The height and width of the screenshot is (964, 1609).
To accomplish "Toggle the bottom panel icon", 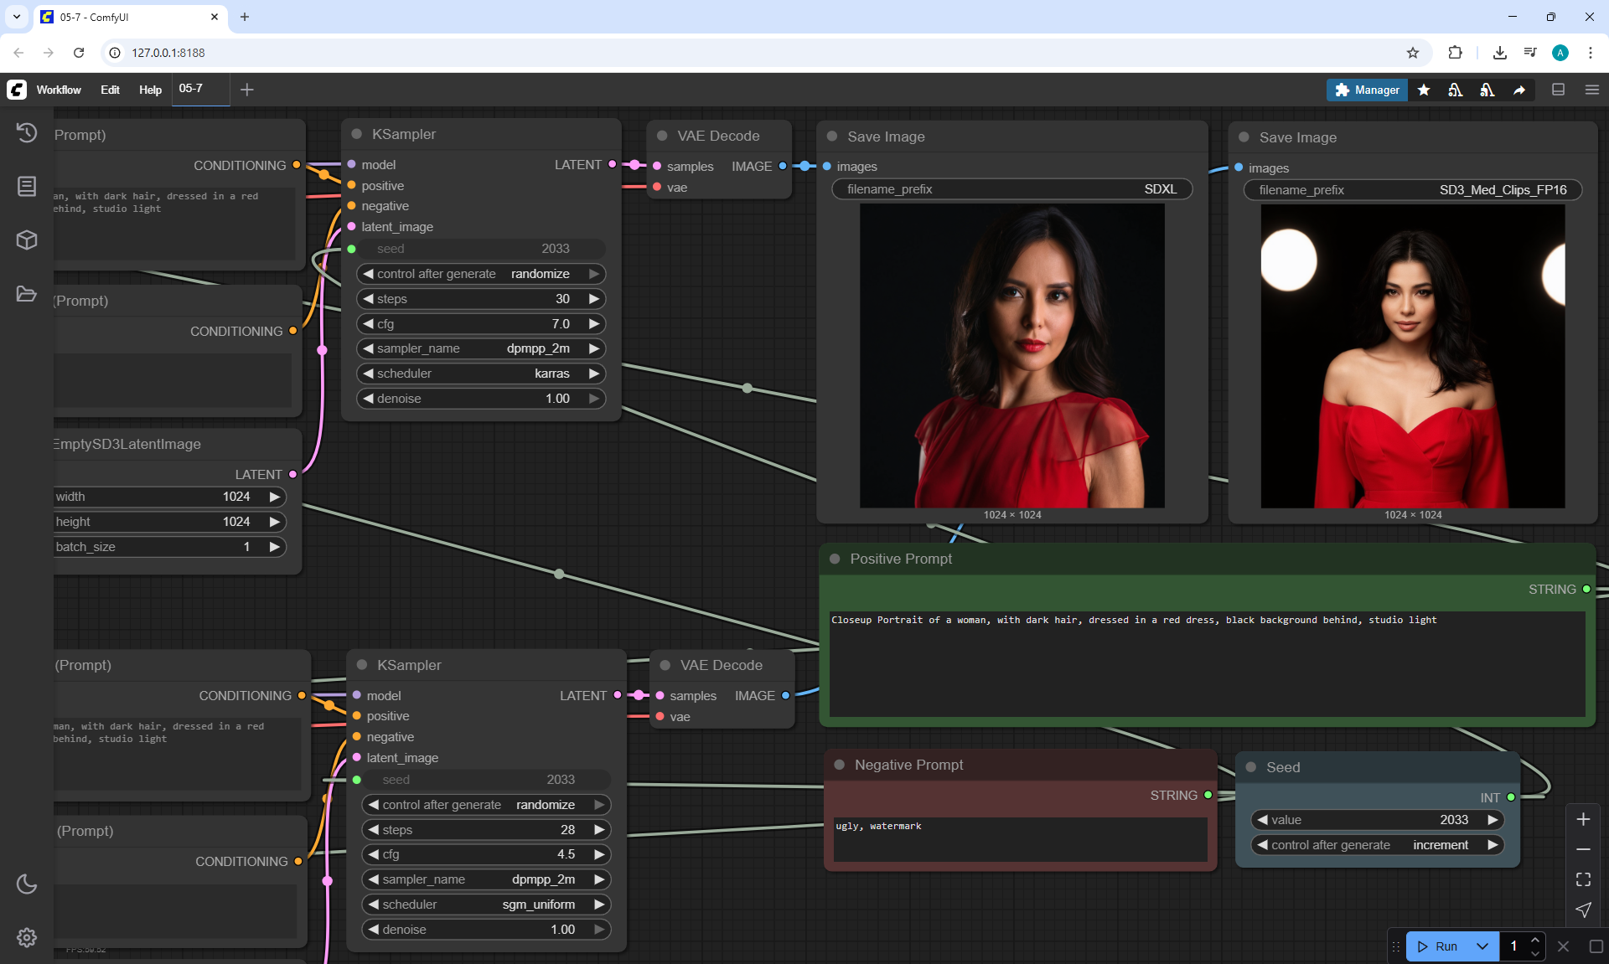I will (x=1558, y=90).
